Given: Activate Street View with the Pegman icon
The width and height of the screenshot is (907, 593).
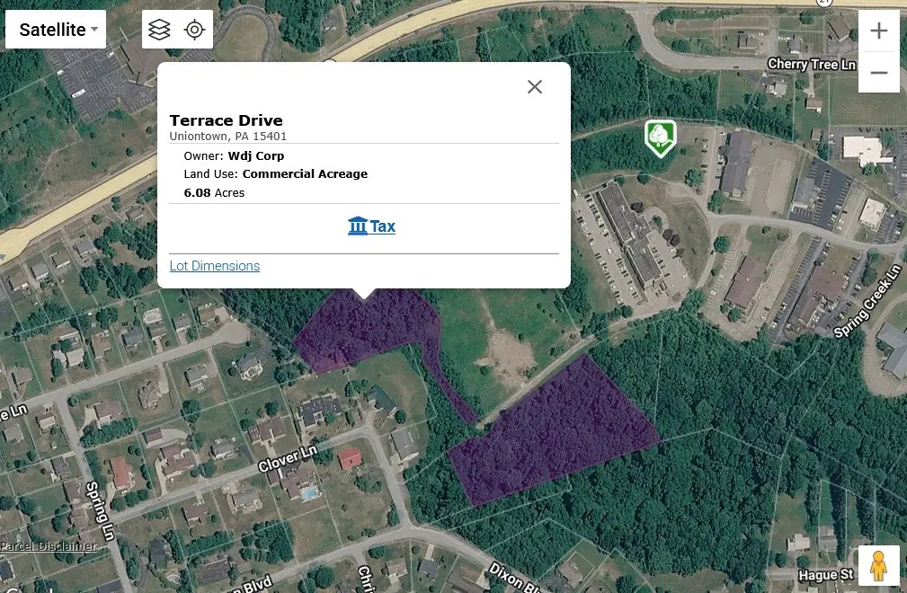Looking at the screenshot, I should [x=878, y=565].
